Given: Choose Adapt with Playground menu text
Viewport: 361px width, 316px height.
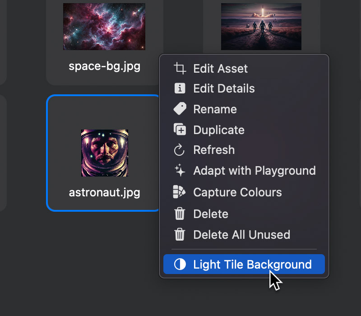Looking at the screenshot, I should click(254, 171).
